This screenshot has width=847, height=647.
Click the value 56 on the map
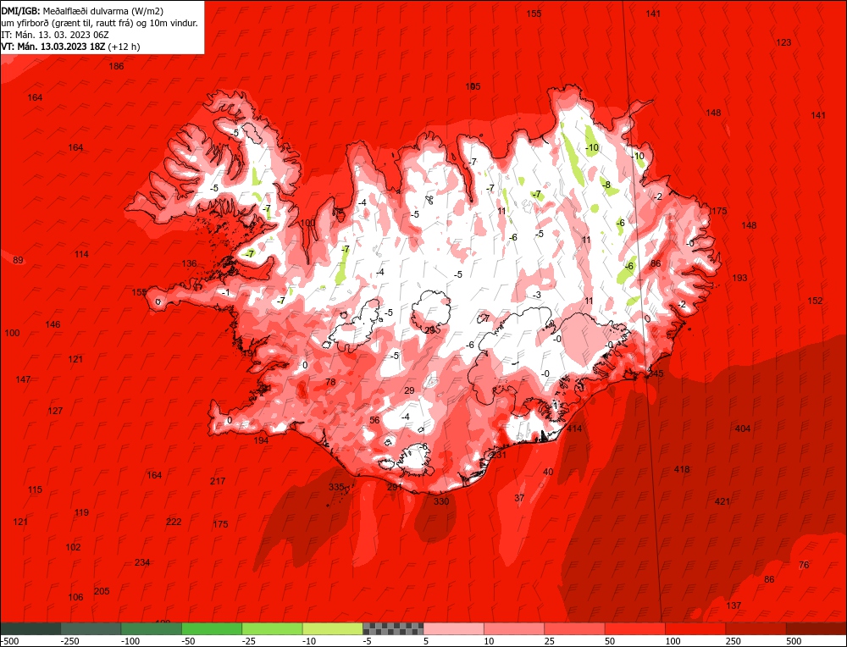(x=374, y=420)
